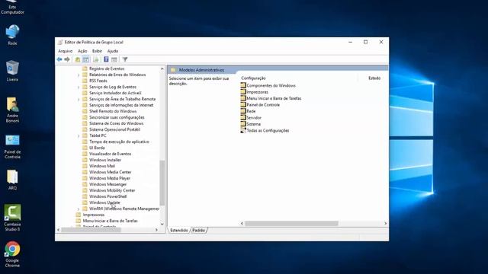Click the Filter funnel toolbar icon
This screenshot has height=274, width=488.
pyautogui.click(x=125, y=59)
